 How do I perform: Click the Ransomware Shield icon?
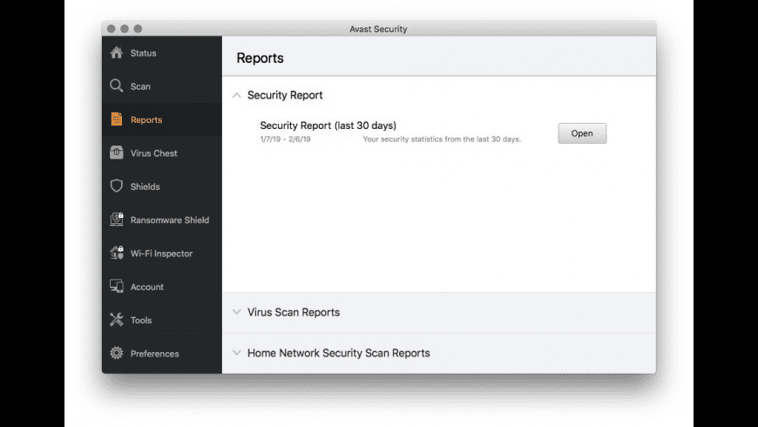pos(117,219)
